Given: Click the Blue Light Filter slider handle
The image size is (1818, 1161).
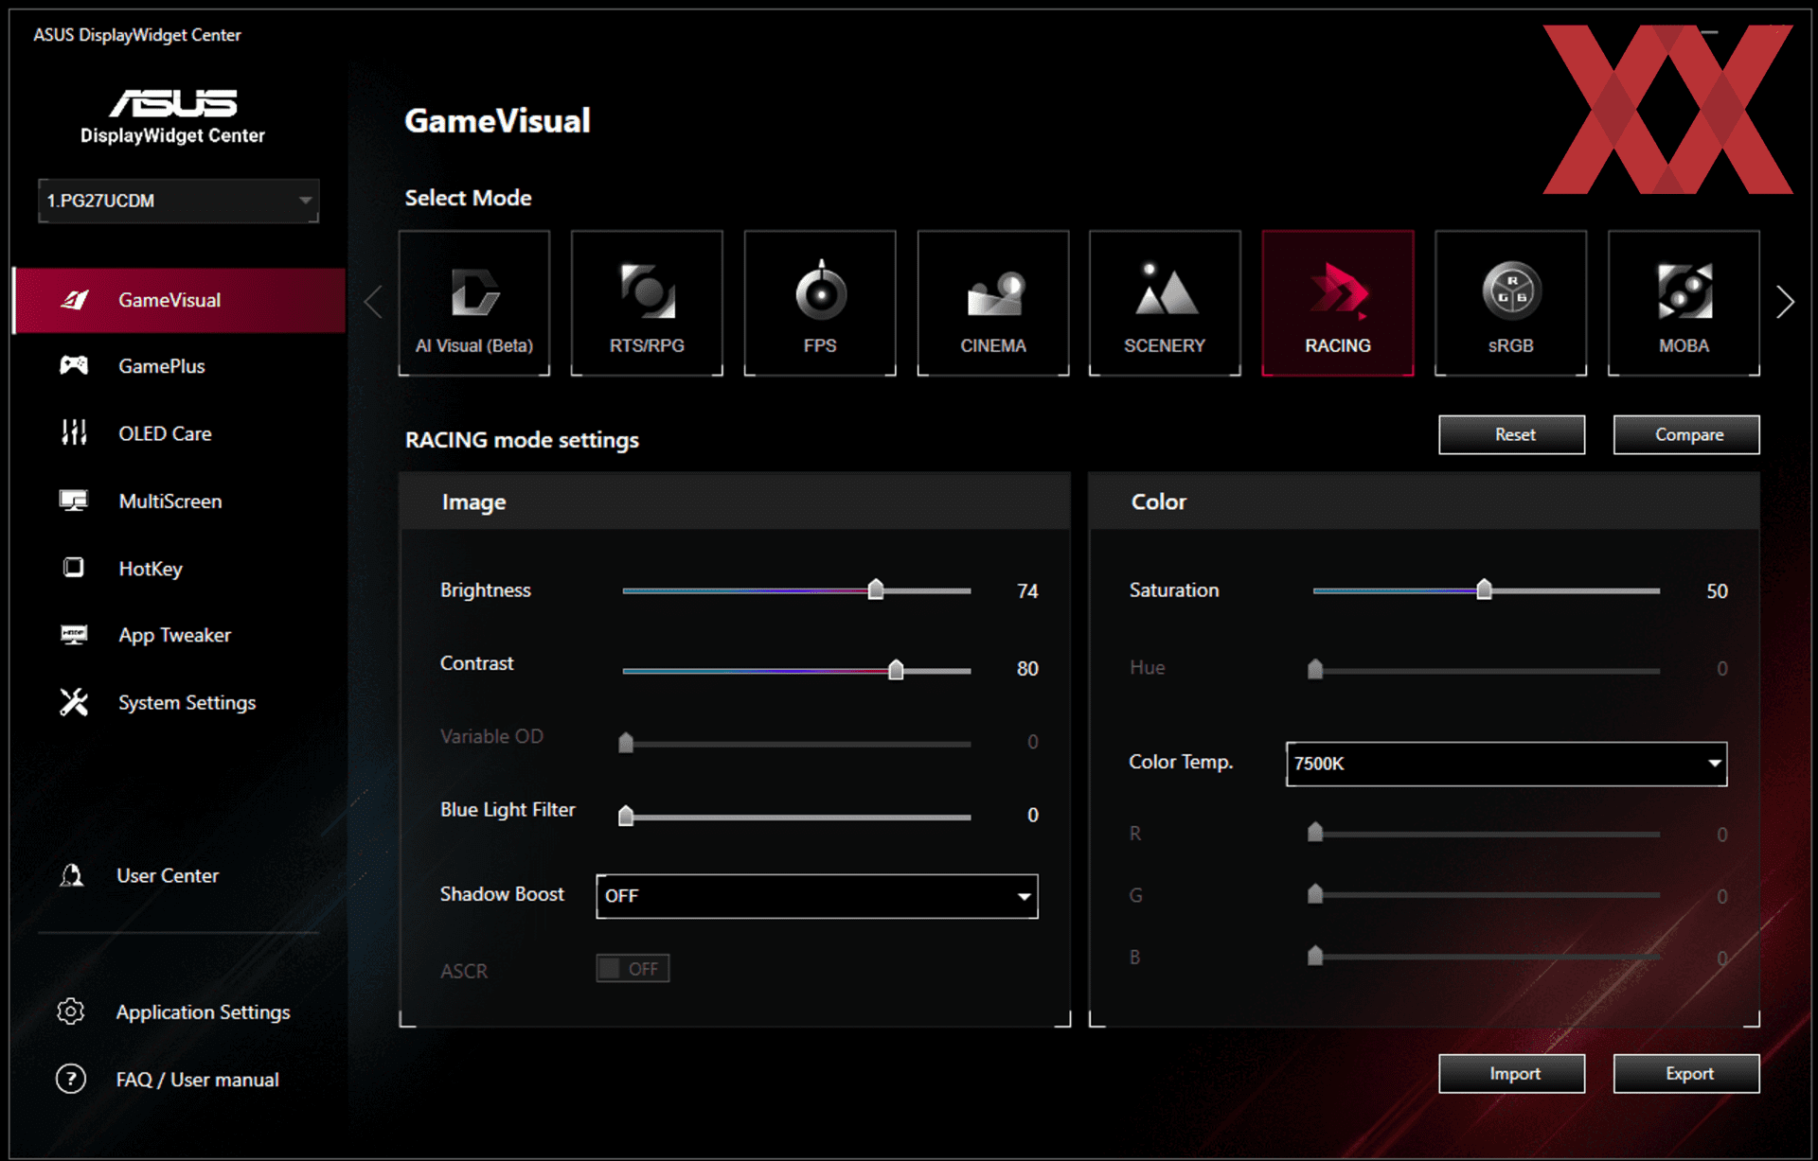Looking at the screenshot, I should coord(626,816).
